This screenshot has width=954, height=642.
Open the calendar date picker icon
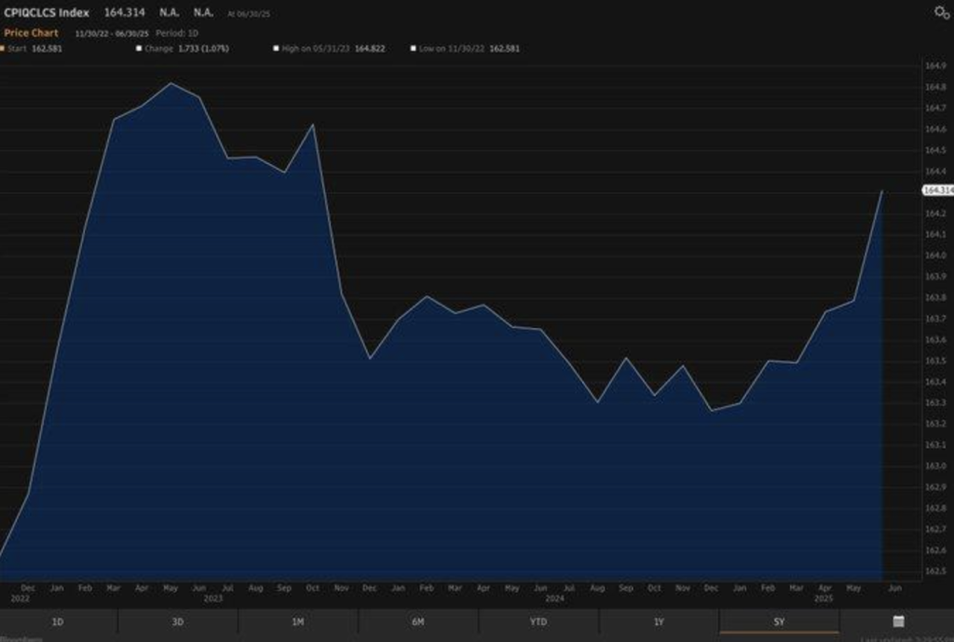[x=898, y=622]
